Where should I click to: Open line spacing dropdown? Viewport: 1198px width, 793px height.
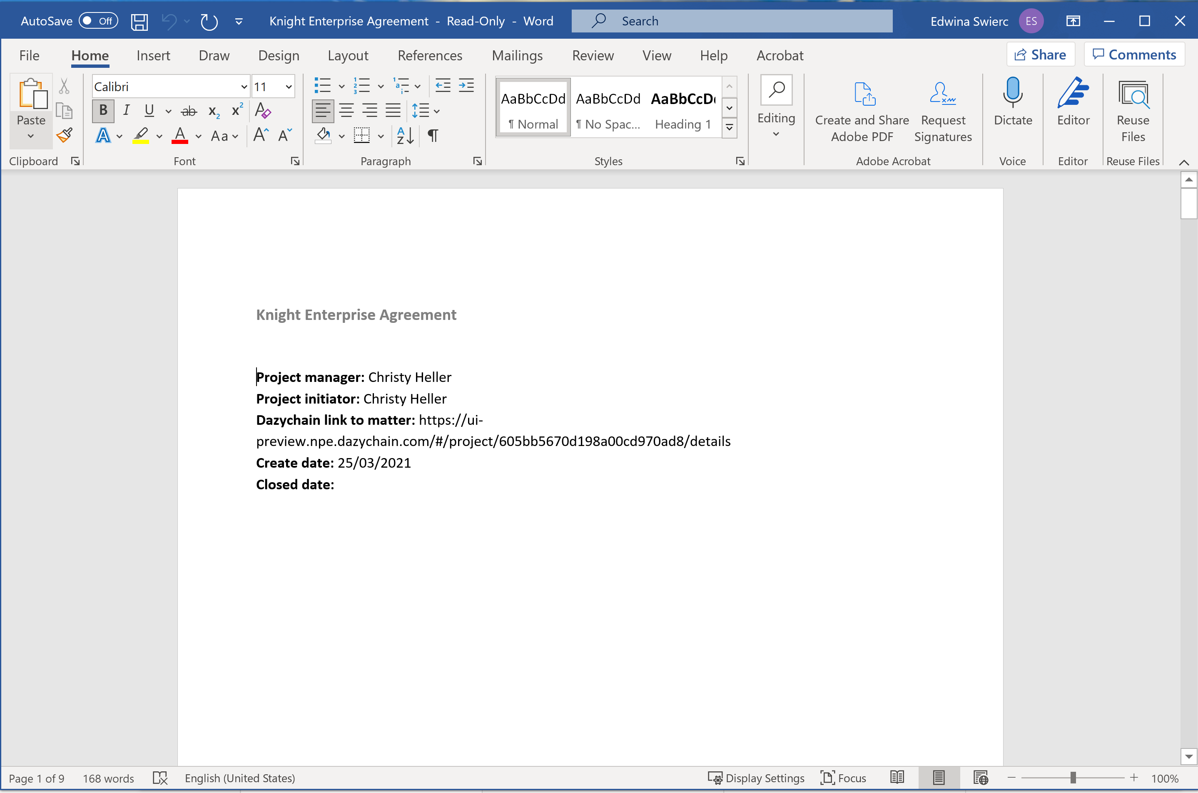(426, 111)
